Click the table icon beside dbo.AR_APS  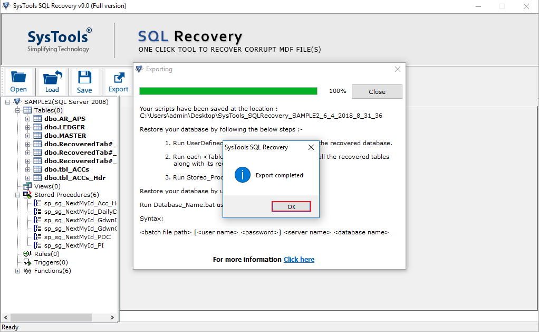37,119
